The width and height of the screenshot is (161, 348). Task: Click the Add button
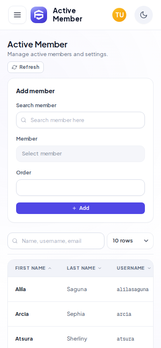pos(80,208)
